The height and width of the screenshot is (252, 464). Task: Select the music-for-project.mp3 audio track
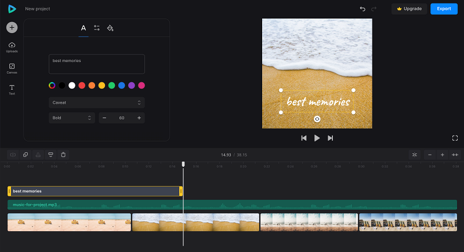[x=233, y=204]
